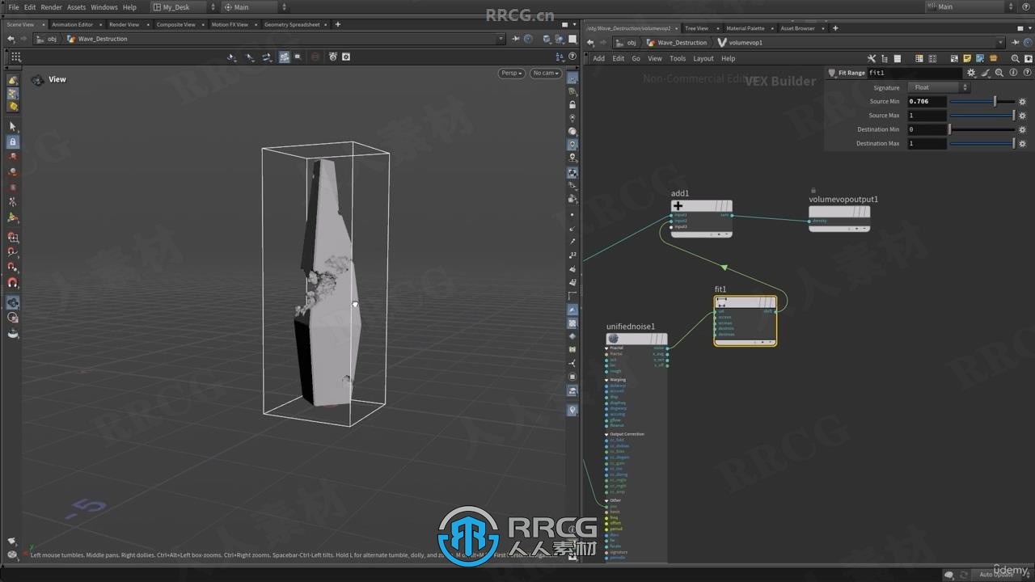Open the Persp viewport dropdown

click(x=511, y=73)
